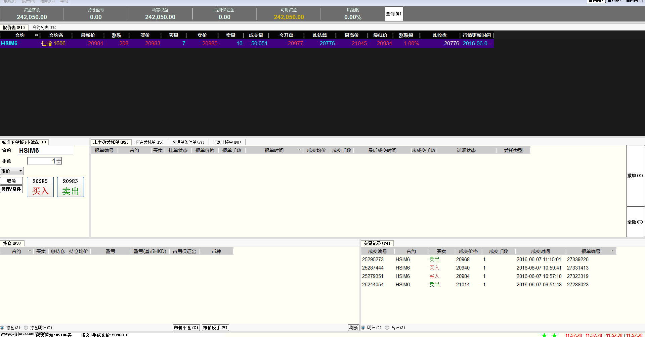Image resolution: width=645 pixels, height=337 pixels.
Task: Open the 标准下单板(小键盘 +) tab
Action: (24, 142)
